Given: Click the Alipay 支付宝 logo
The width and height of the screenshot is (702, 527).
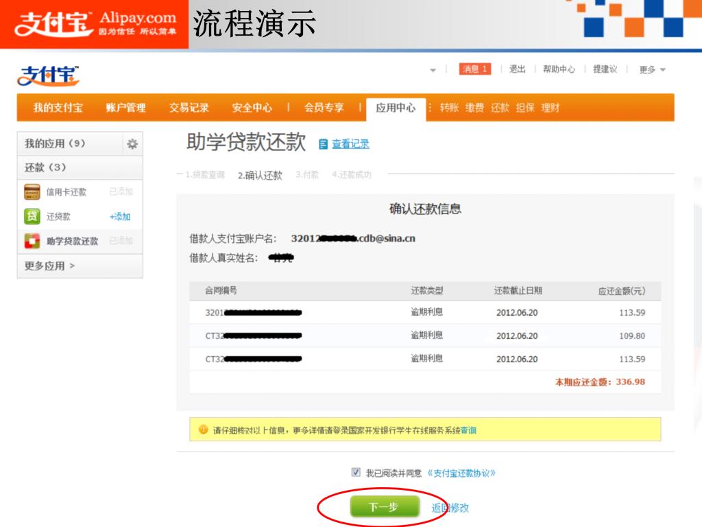Looking at the screenshot, I should click(x=48, y=75).
